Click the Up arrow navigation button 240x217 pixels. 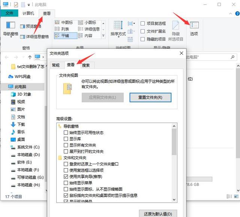[x=30, y=57]
